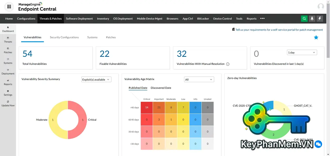Select the Deployment icon in the sidebar
This screenshot has width=330, height=156.
(8, 72)
